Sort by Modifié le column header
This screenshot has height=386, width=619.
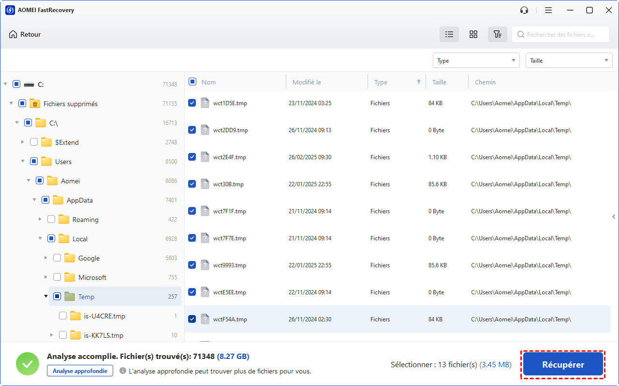click(307, 83)
